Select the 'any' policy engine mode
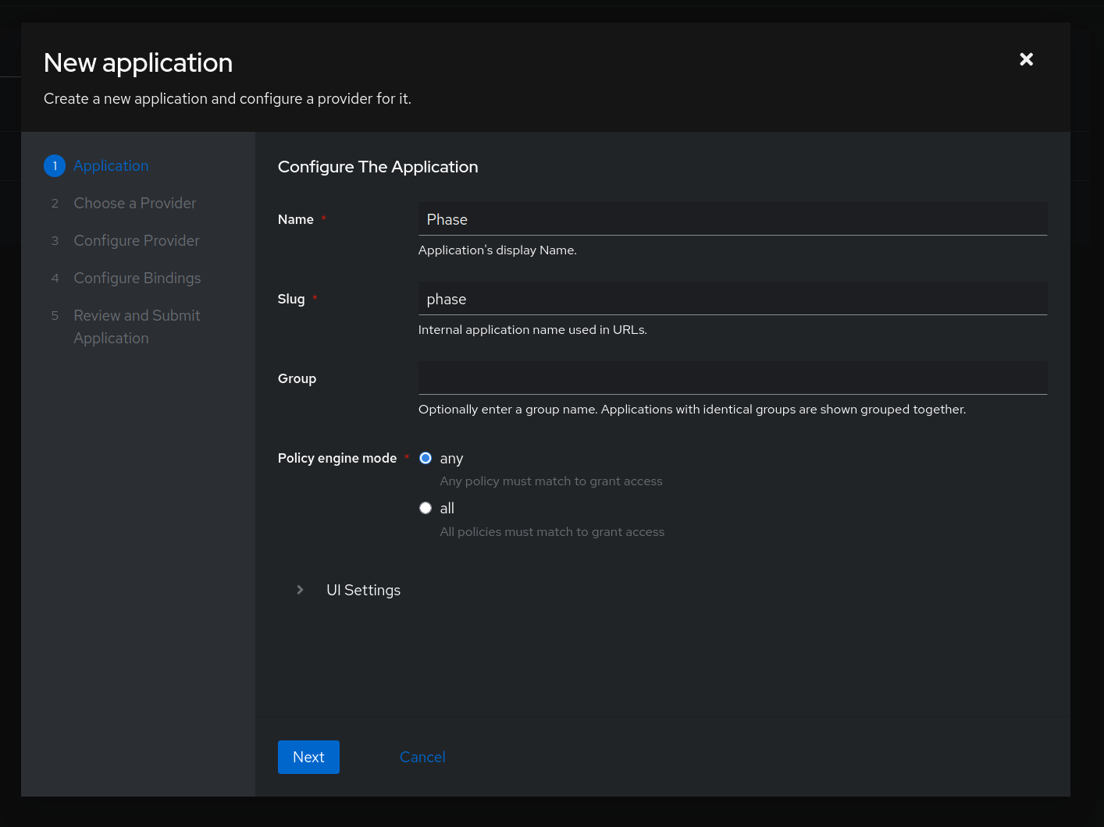 426,458
